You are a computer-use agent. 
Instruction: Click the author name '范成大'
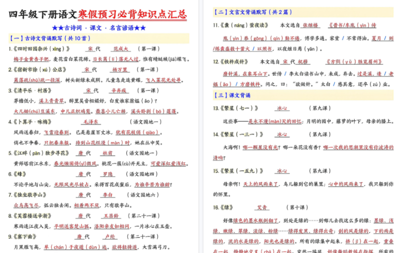pyautogui.click(x=120, y=48)
